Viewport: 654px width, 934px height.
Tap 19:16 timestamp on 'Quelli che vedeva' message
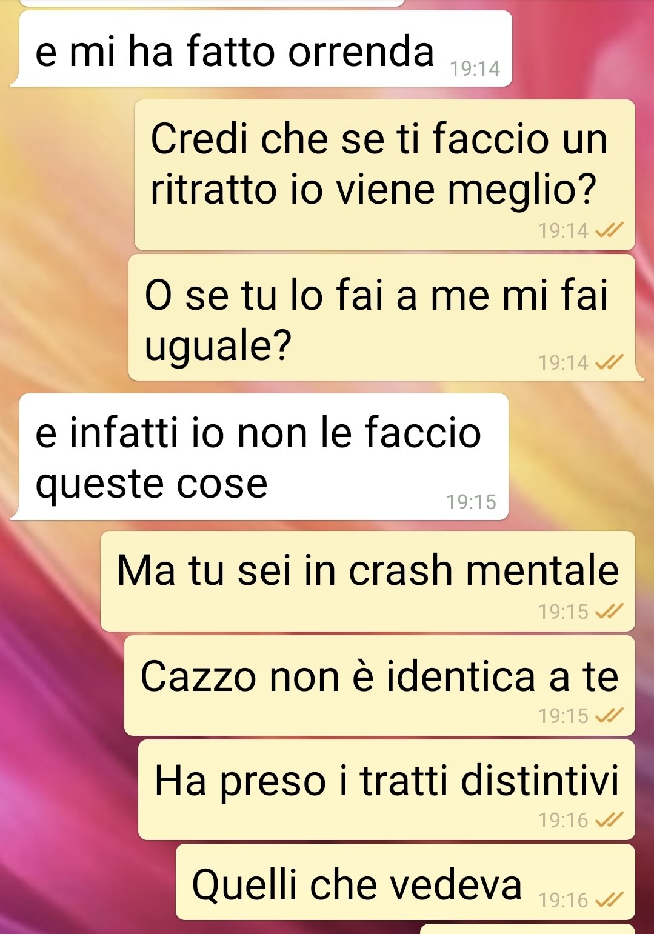563,900
